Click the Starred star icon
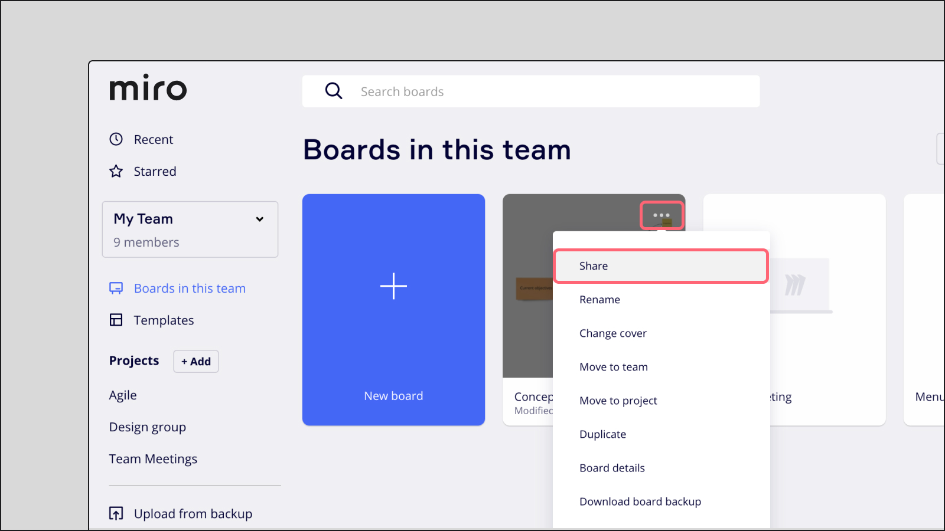Viewport: 945px width, 531px height. [x=116, y=171]
